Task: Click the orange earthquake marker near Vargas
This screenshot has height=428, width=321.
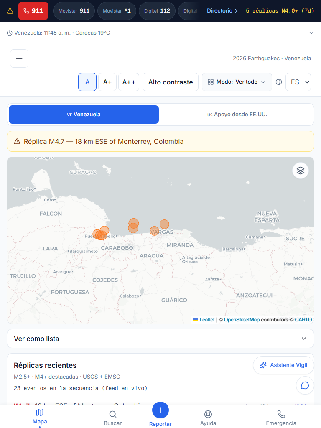Action: (x=155, y=231)
